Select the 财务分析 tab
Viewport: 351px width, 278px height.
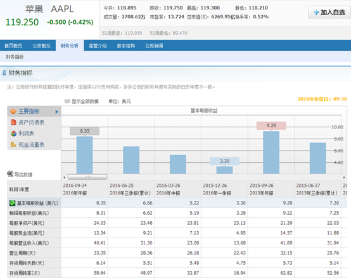(70, 46)
